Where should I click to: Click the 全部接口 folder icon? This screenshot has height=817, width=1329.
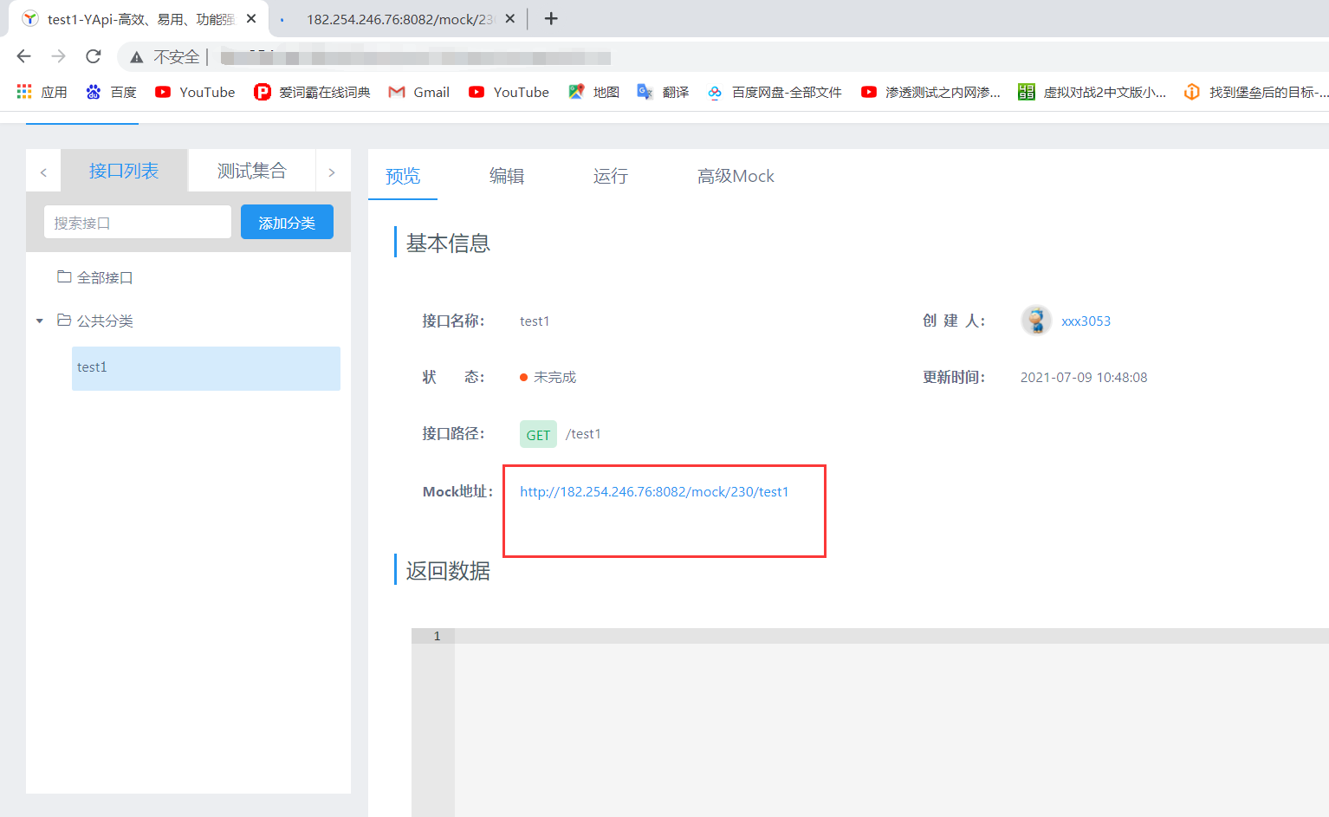(x=64, y=276)
